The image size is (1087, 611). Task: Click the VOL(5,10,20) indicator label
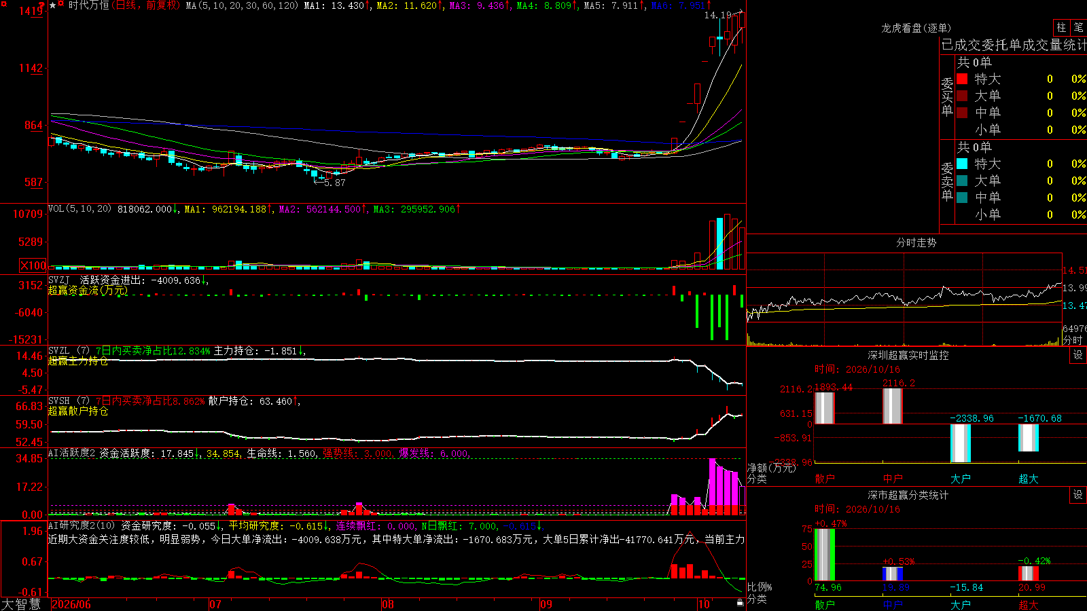80,209
